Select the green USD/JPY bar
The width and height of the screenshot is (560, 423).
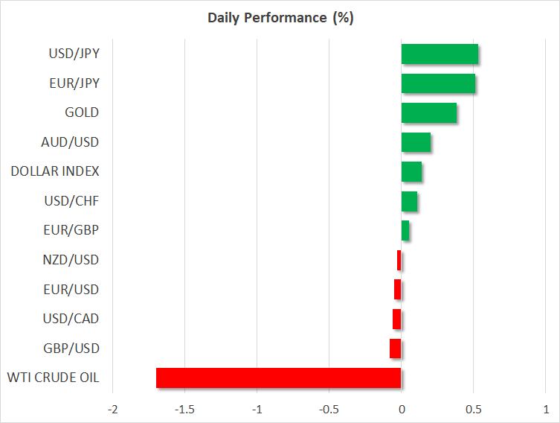pos(440,54)
